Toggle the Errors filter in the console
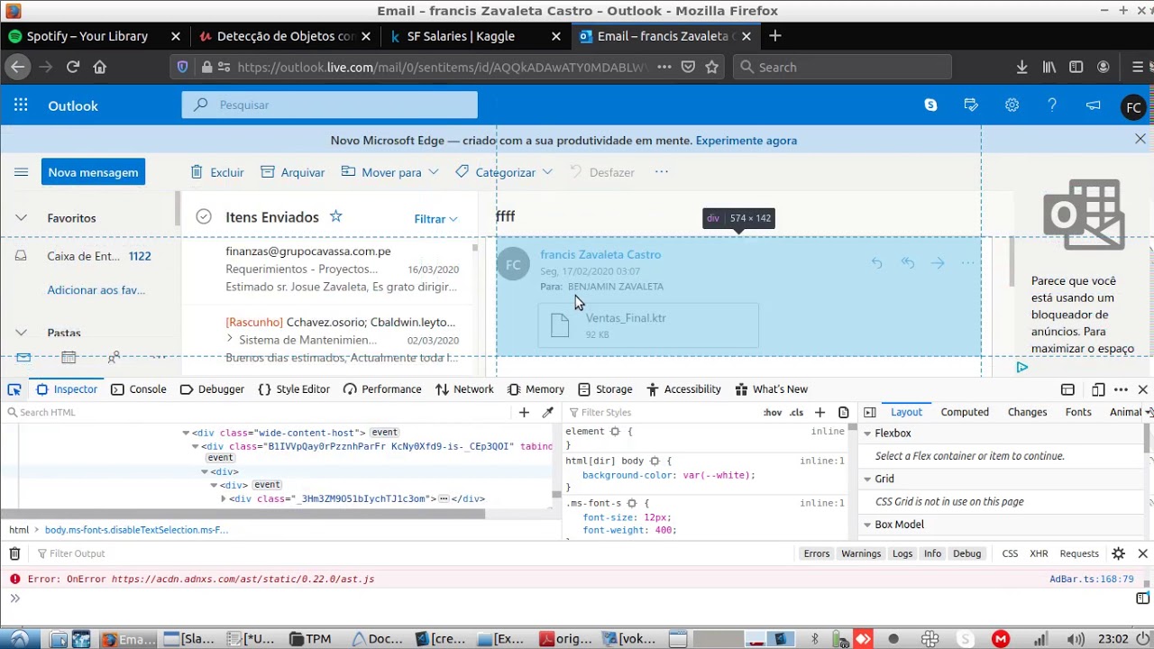Screen dimensions: 1154x649 point(816,553)
